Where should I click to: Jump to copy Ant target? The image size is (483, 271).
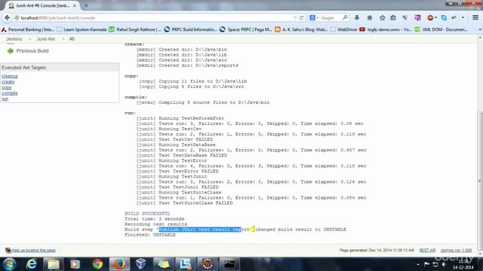click(7, 87)
